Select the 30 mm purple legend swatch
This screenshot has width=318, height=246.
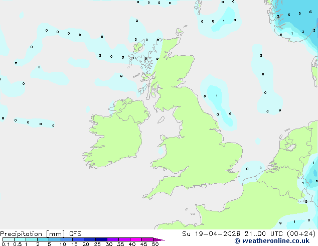pos(113,239)
